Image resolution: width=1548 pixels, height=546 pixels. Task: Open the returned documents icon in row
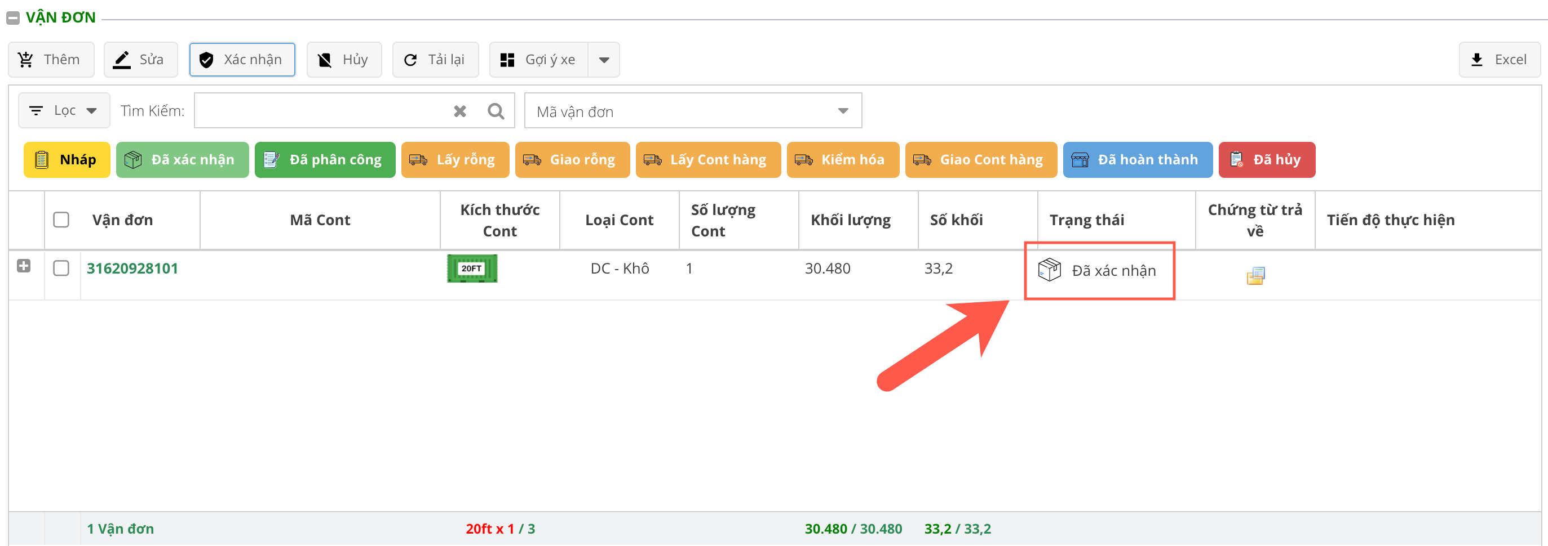[x=1255, y=275]
